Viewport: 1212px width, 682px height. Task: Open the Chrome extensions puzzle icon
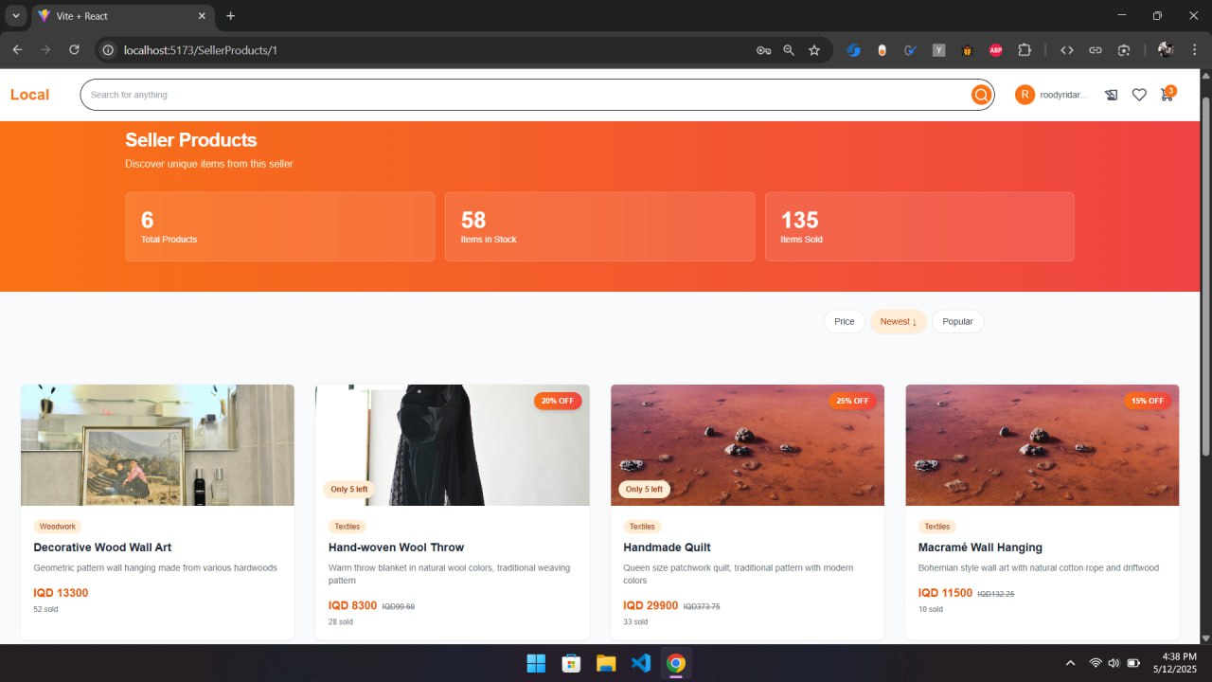pos(1024,50)
